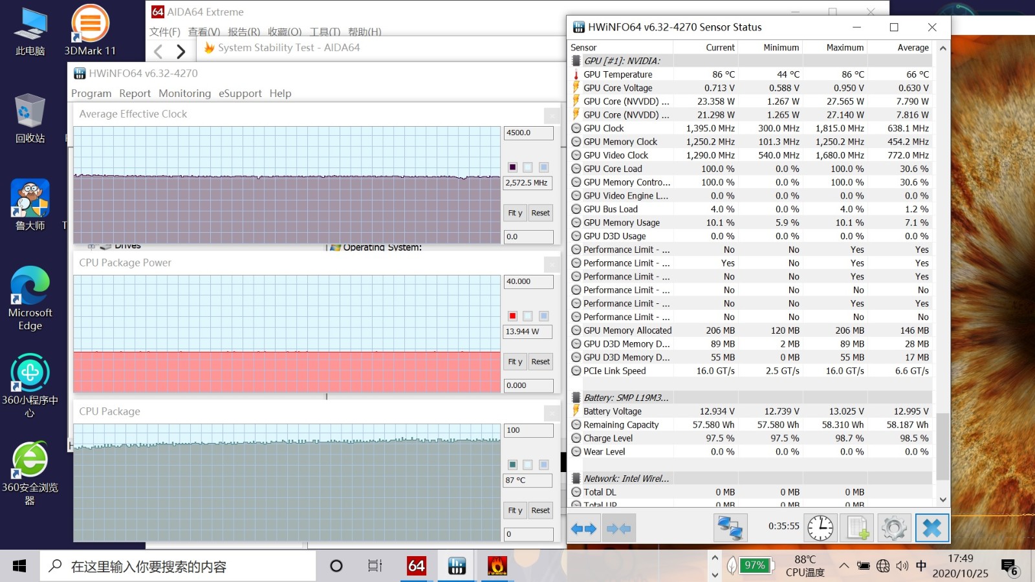The width and height of the screenshot is (1035, 582).
Task: Click Reset in CPU Package temperature graph
Action: coord(541,510)
